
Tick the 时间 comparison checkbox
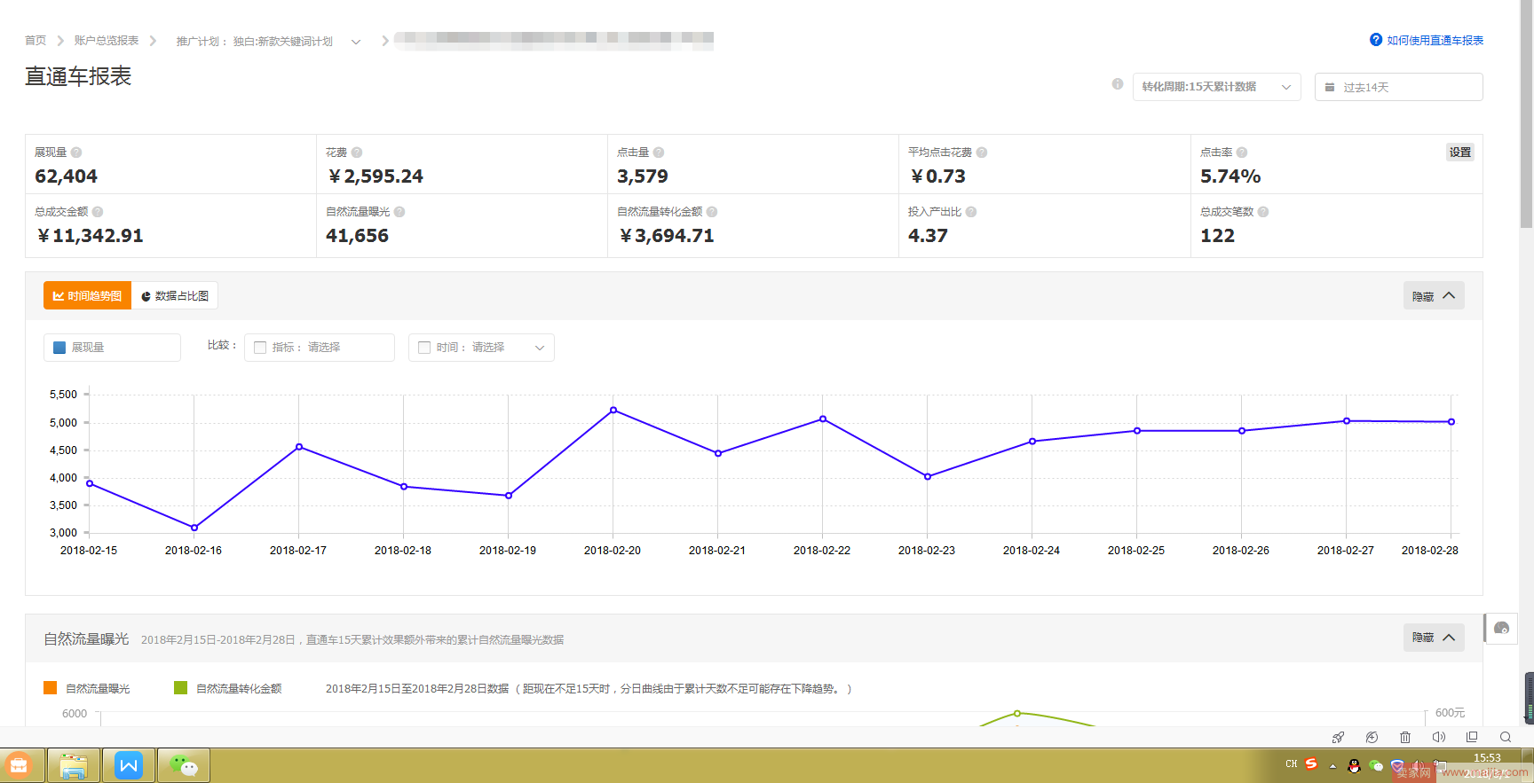424,348
